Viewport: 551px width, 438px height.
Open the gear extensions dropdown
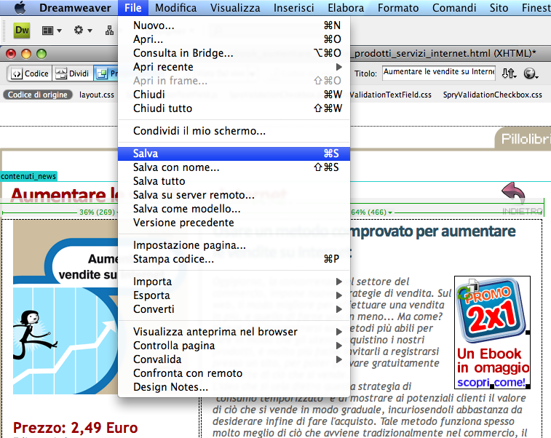[x=83, y=31]
